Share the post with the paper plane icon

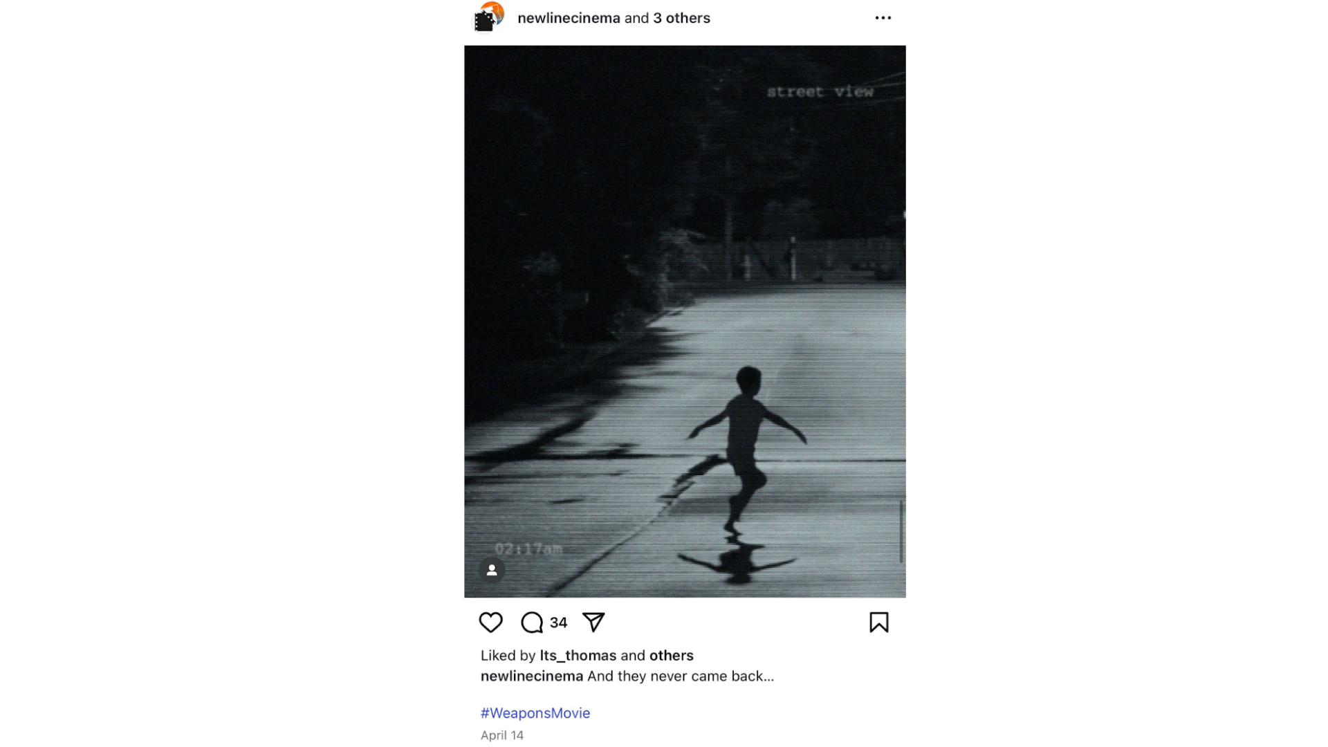click(593, 622)
